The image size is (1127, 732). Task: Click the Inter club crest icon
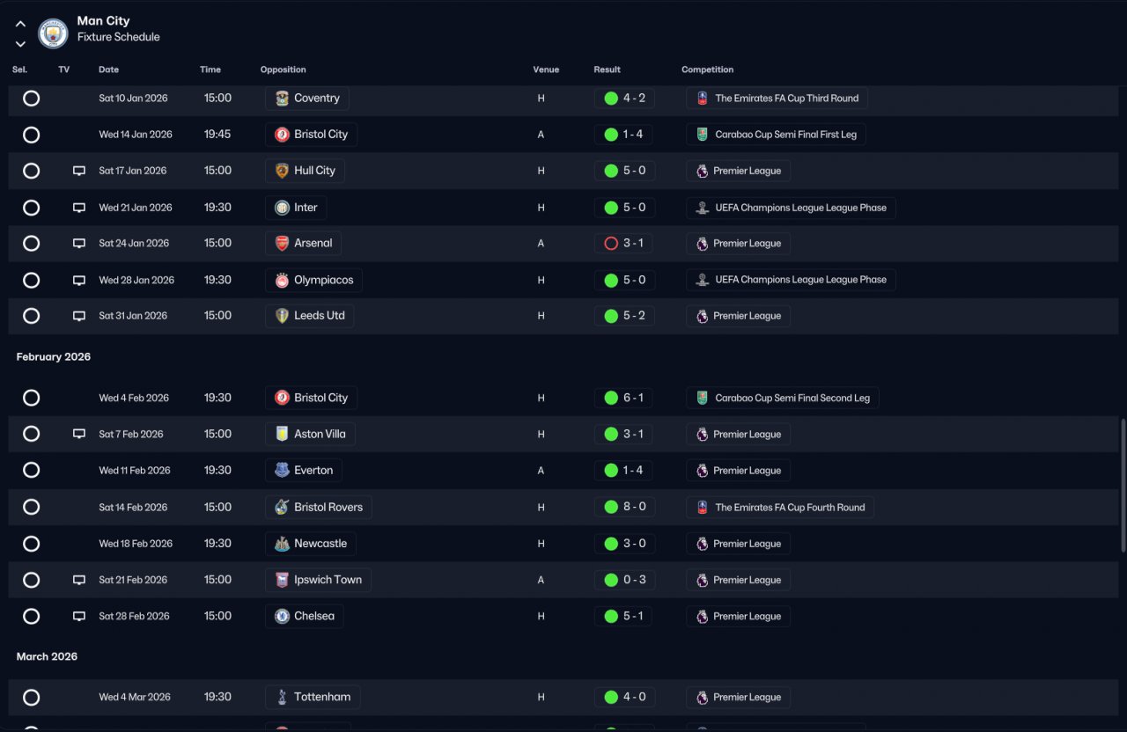pyautogui.click(x=282, y=208)
